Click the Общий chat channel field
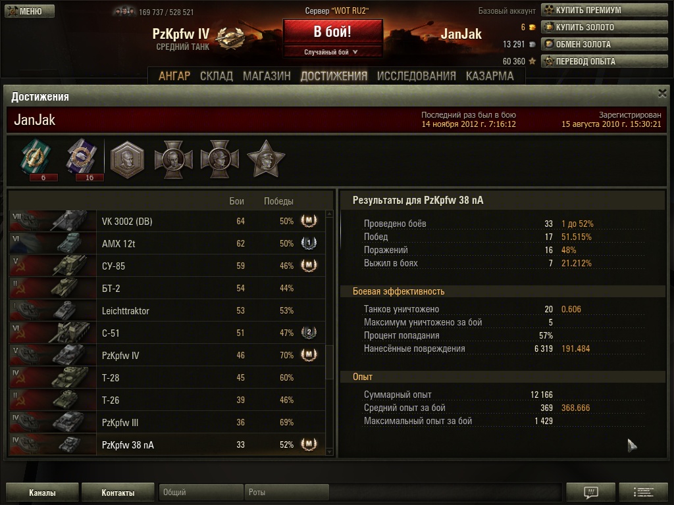 pyautogui.click(x=201, y=492)
